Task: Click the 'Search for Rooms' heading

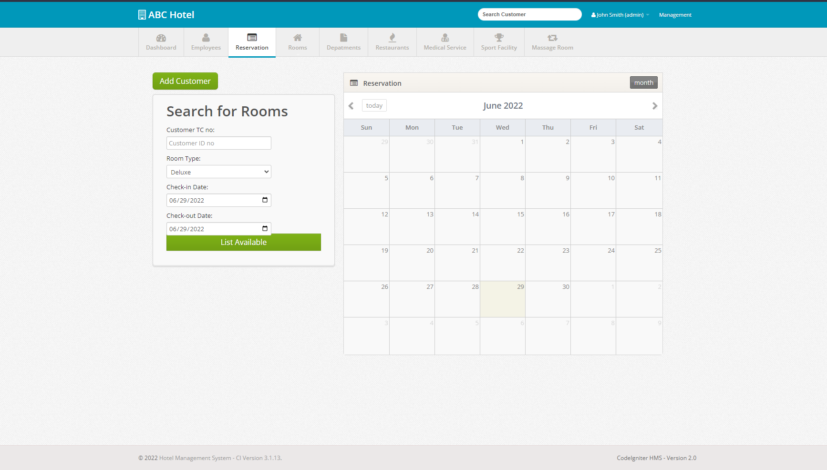Action: [x=227, y=112]
